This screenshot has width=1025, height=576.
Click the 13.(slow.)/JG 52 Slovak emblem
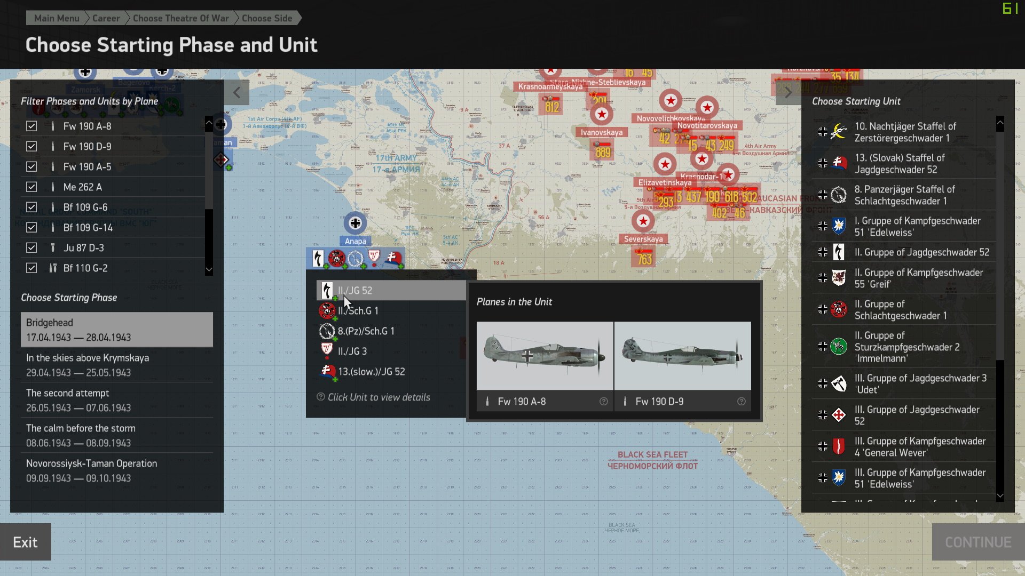coord(327,372)
